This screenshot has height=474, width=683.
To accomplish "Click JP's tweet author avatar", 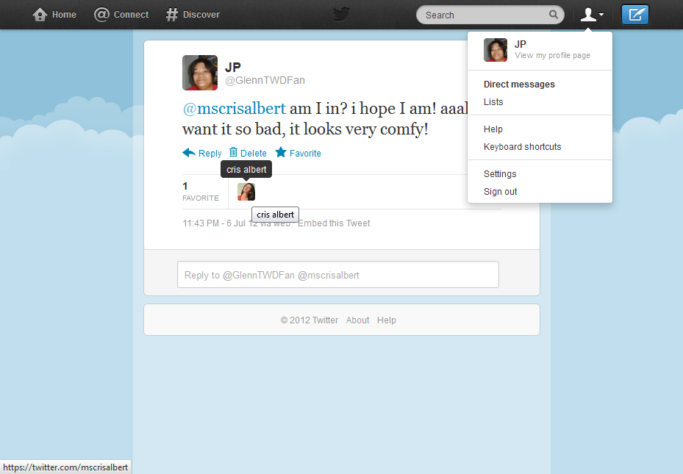I will (x=200, y=73).
